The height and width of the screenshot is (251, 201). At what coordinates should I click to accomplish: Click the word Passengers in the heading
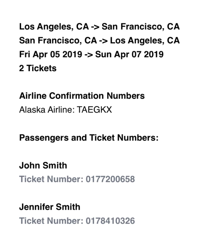(x=44, y=138)
